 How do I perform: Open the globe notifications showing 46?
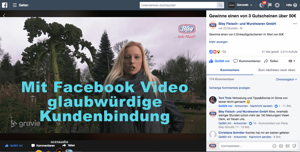[262, 5]
